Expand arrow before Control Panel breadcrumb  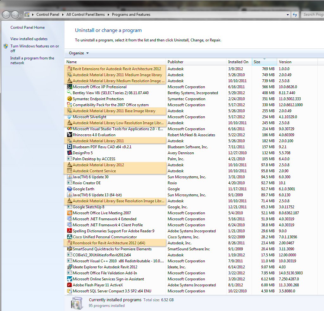click(x=33, y=15)
